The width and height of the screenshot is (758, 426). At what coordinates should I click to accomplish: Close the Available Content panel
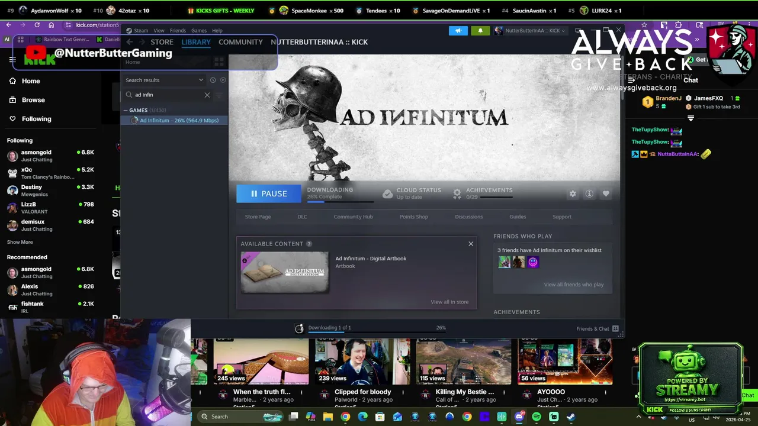(x=471, y=244)
